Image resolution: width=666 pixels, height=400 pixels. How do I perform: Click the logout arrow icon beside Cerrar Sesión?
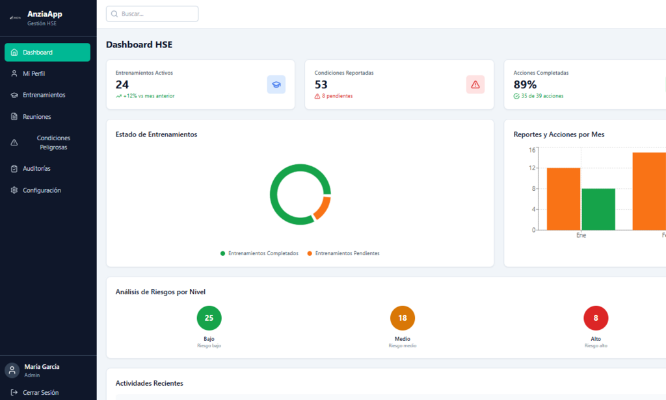click(14, 392)
